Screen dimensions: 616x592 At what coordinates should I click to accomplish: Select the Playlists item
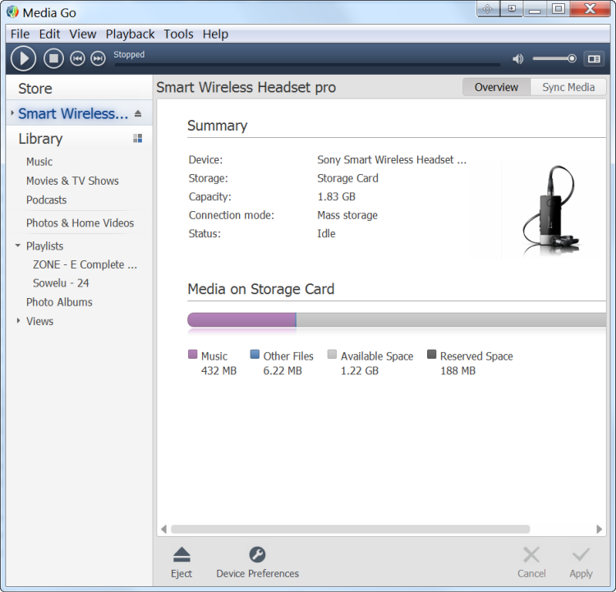(45, 246)
